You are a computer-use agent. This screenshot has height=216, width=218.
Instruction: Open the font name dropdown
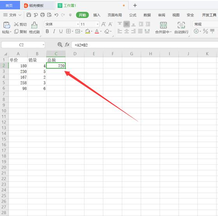pos(78,24)
